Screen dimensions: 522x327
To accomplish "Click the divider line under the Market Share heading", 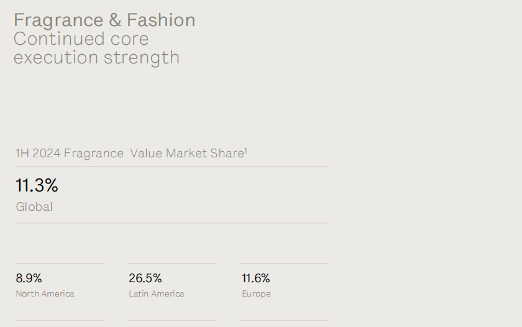I will pos(172,167).
